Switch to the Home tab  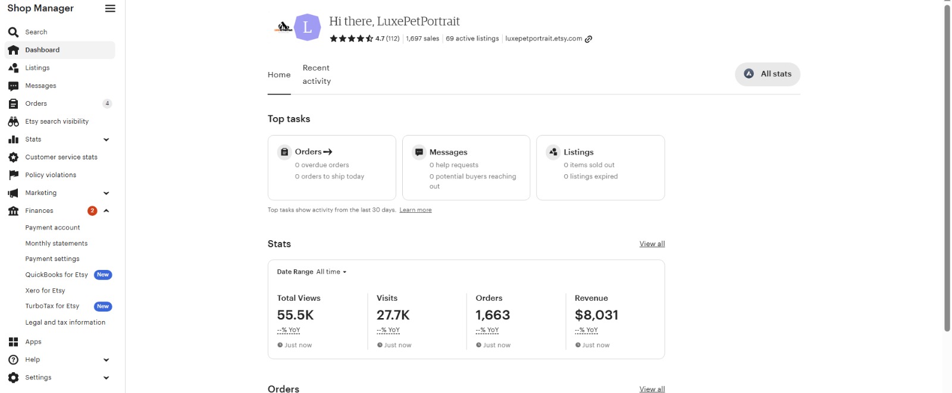coord(279,75)
